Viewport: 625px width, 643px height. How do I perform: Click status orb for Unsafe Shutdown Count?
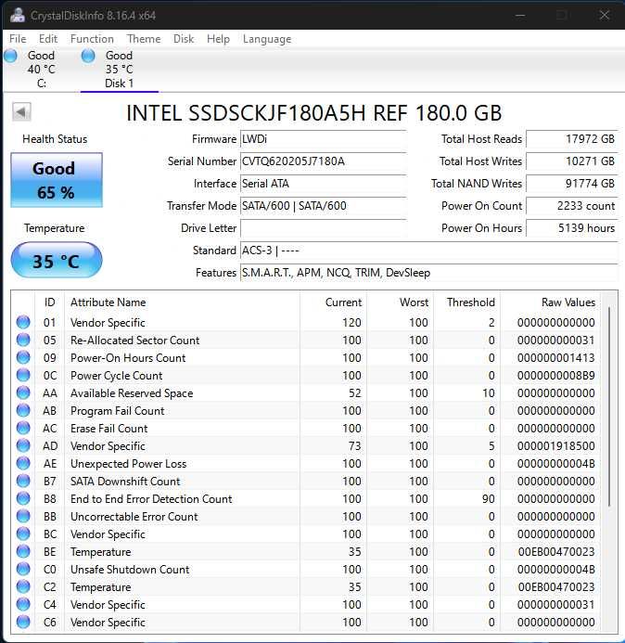pyautogui.click(x=23, y=569)
